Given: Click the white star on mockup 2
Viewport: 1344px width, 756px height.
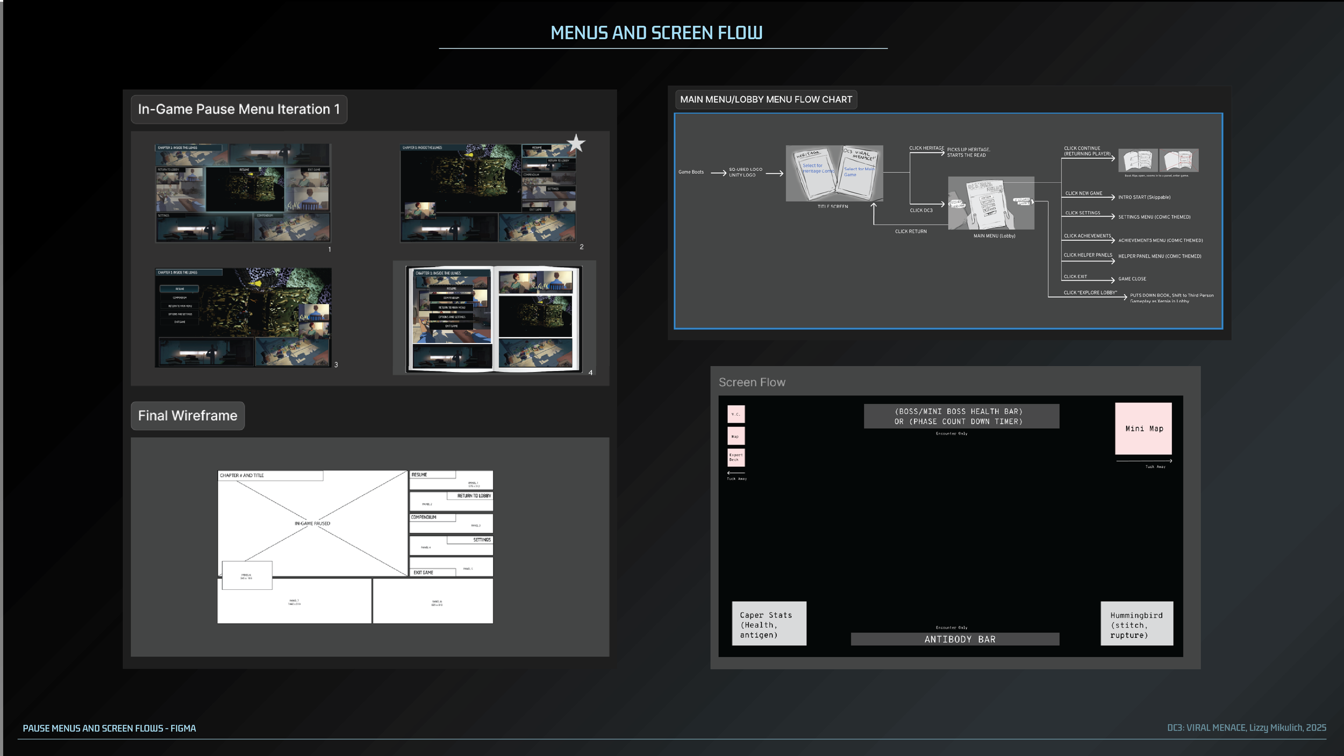Looking at the screenshot, I should [576, 143].
